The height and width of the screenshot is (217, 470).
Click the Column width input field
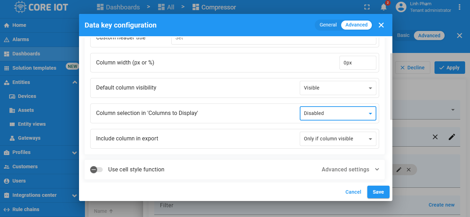click(358, 63)
